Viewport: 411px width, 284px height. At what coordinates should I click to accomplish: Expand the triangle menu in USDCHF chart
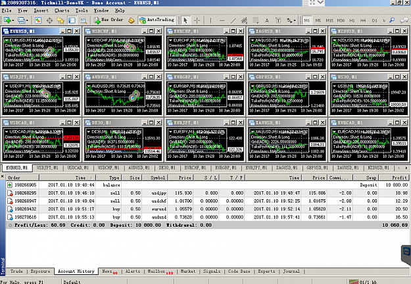tap(89, 41)
